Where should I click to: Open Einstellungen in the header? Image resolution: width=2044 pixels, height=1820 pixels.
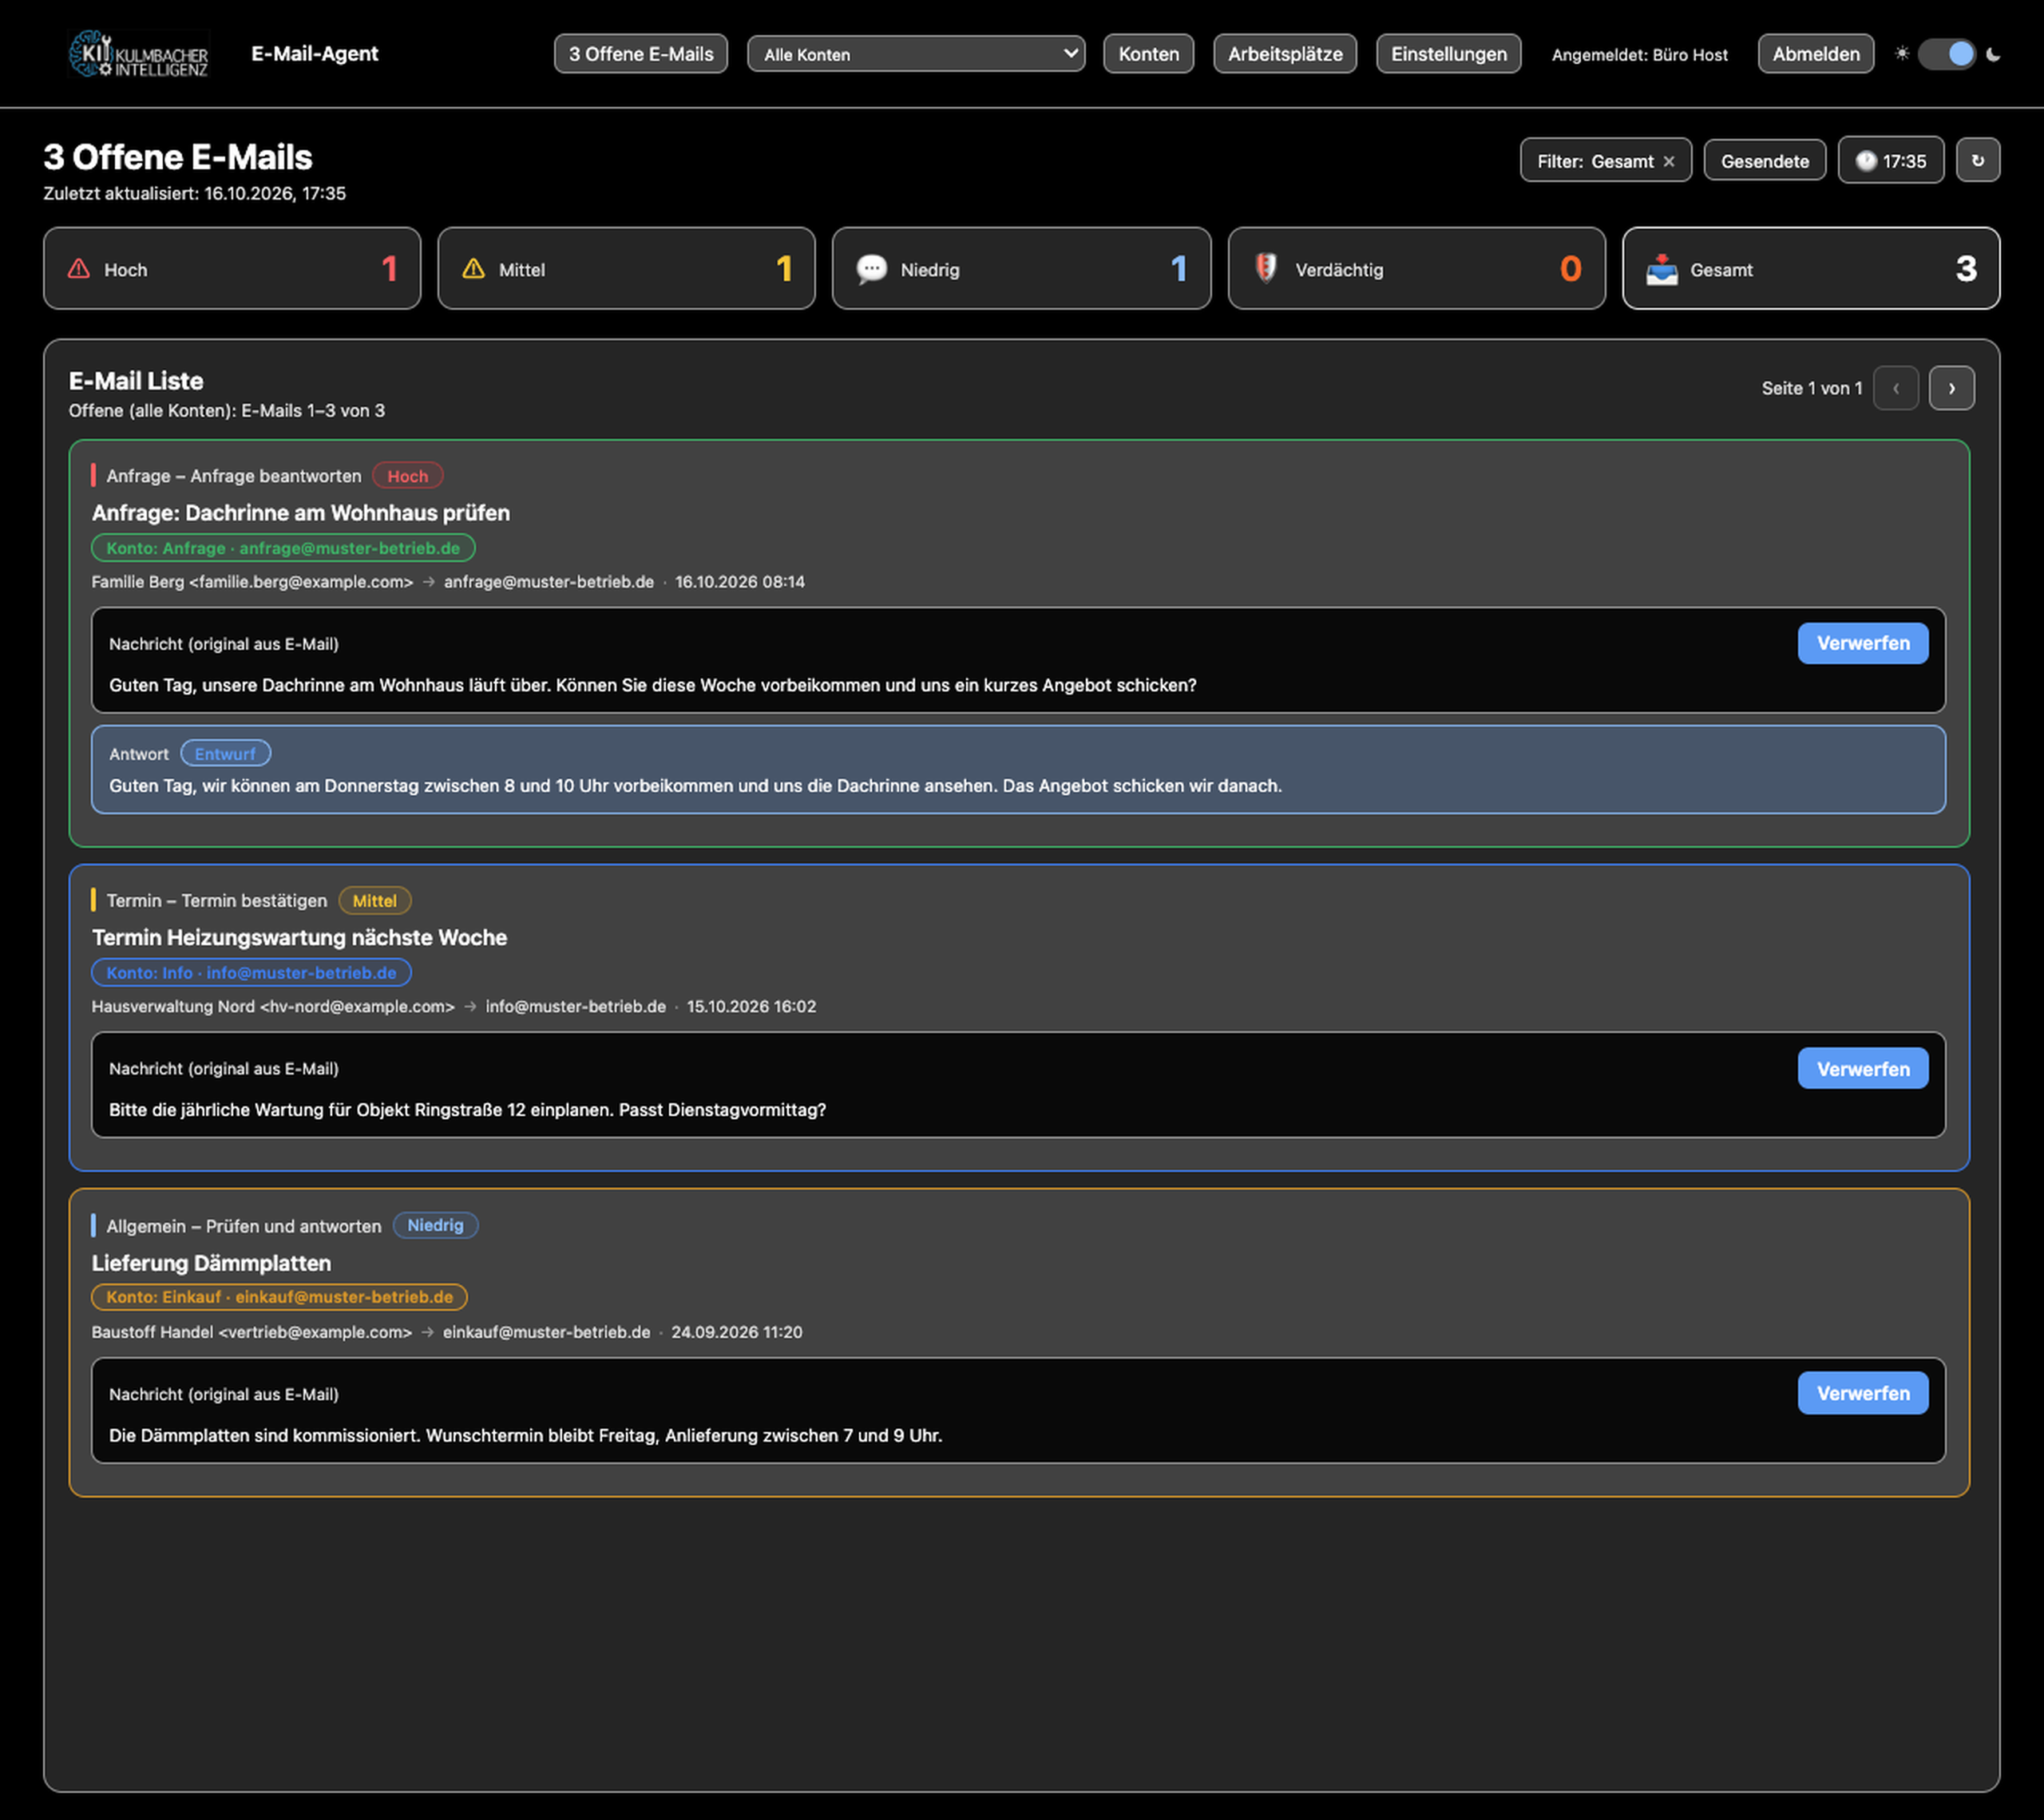pyautogui.click(x=1448, y=54)
